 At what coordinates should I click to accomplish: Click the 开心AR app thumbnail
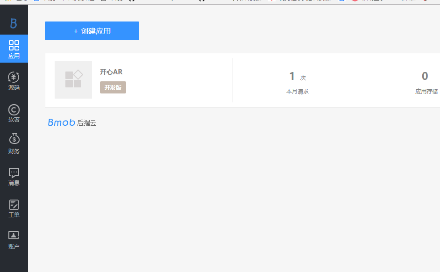tap(73, 79)
